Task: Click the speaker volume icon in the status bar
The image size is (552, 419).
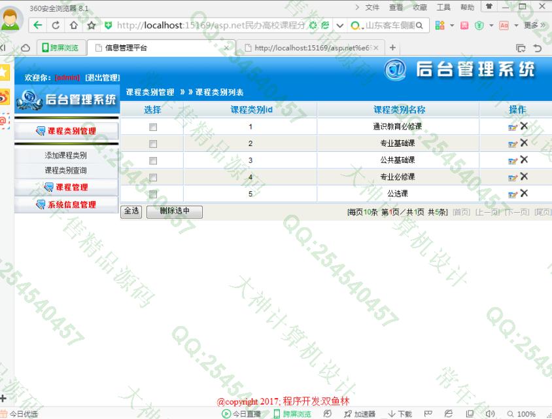Action: pyautogui.click(x=490, y=414)
